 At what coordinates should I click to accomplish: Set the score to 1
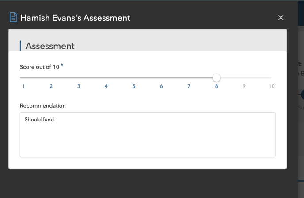tap(23, 86)
